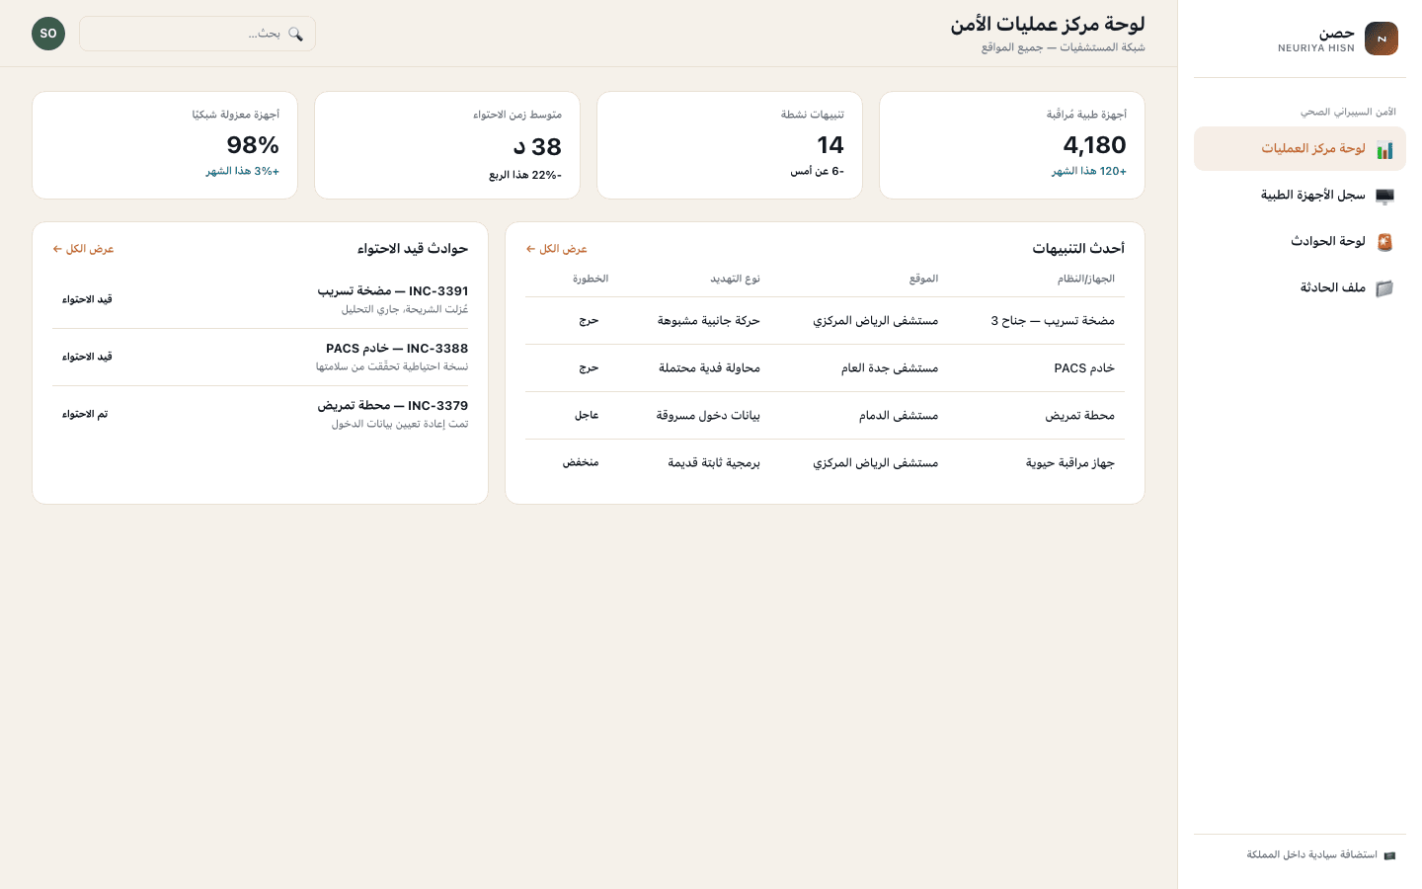The width and height of the screenshot is (1422, 889).
Task: Open the متوسط زمن الاحتواء stat card
Action: (x=447, y=145)
